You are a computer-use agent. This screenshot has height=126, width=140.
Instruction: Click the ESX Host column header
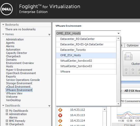(130, 125)
